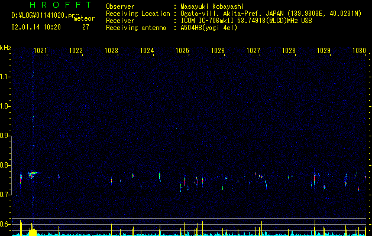Viewport: 372px width, 236px height.
Task: Click the 1028 time axis marker
Action: coord(289,51)
